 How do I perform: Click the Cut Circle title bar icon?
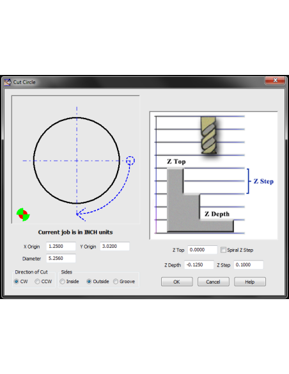(x=8, y=82)
